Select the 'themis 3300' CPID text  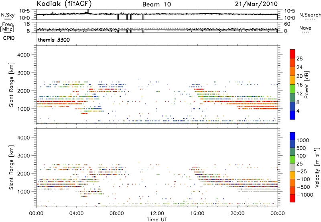(x=54, y=40)
